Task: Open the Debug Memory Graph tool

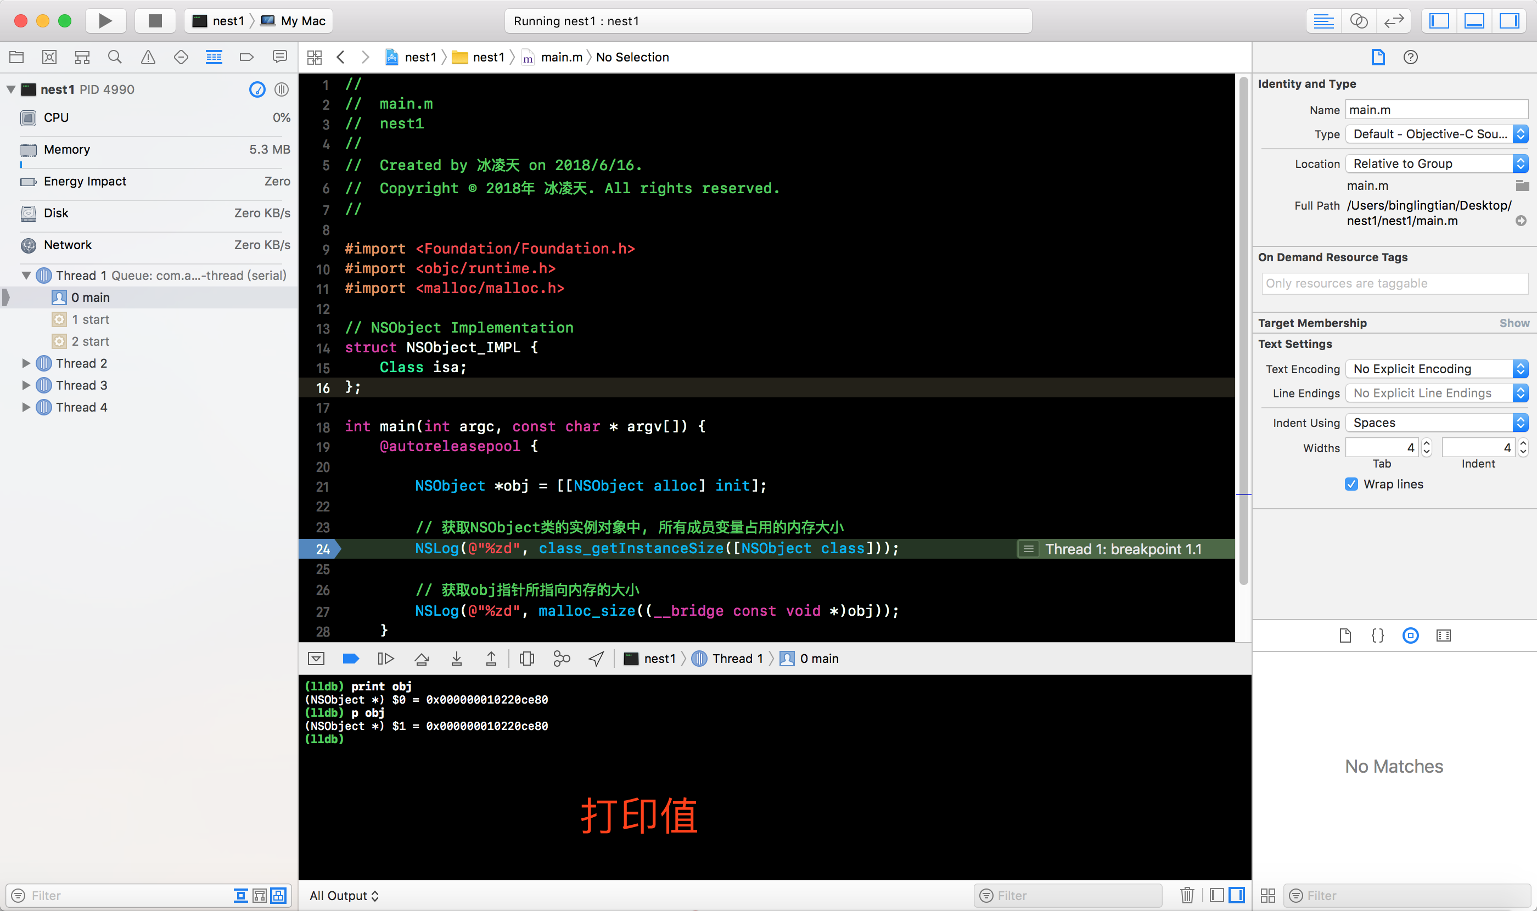Action: 561,659
